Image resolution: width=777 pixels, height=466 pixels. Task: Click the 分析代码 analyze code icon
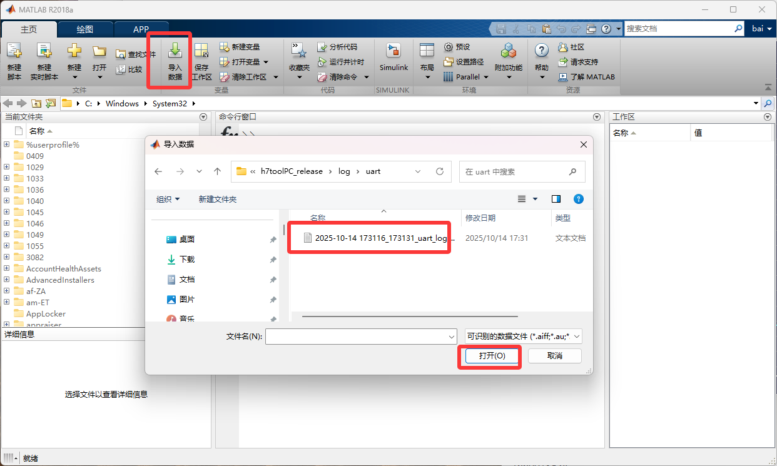322,47
